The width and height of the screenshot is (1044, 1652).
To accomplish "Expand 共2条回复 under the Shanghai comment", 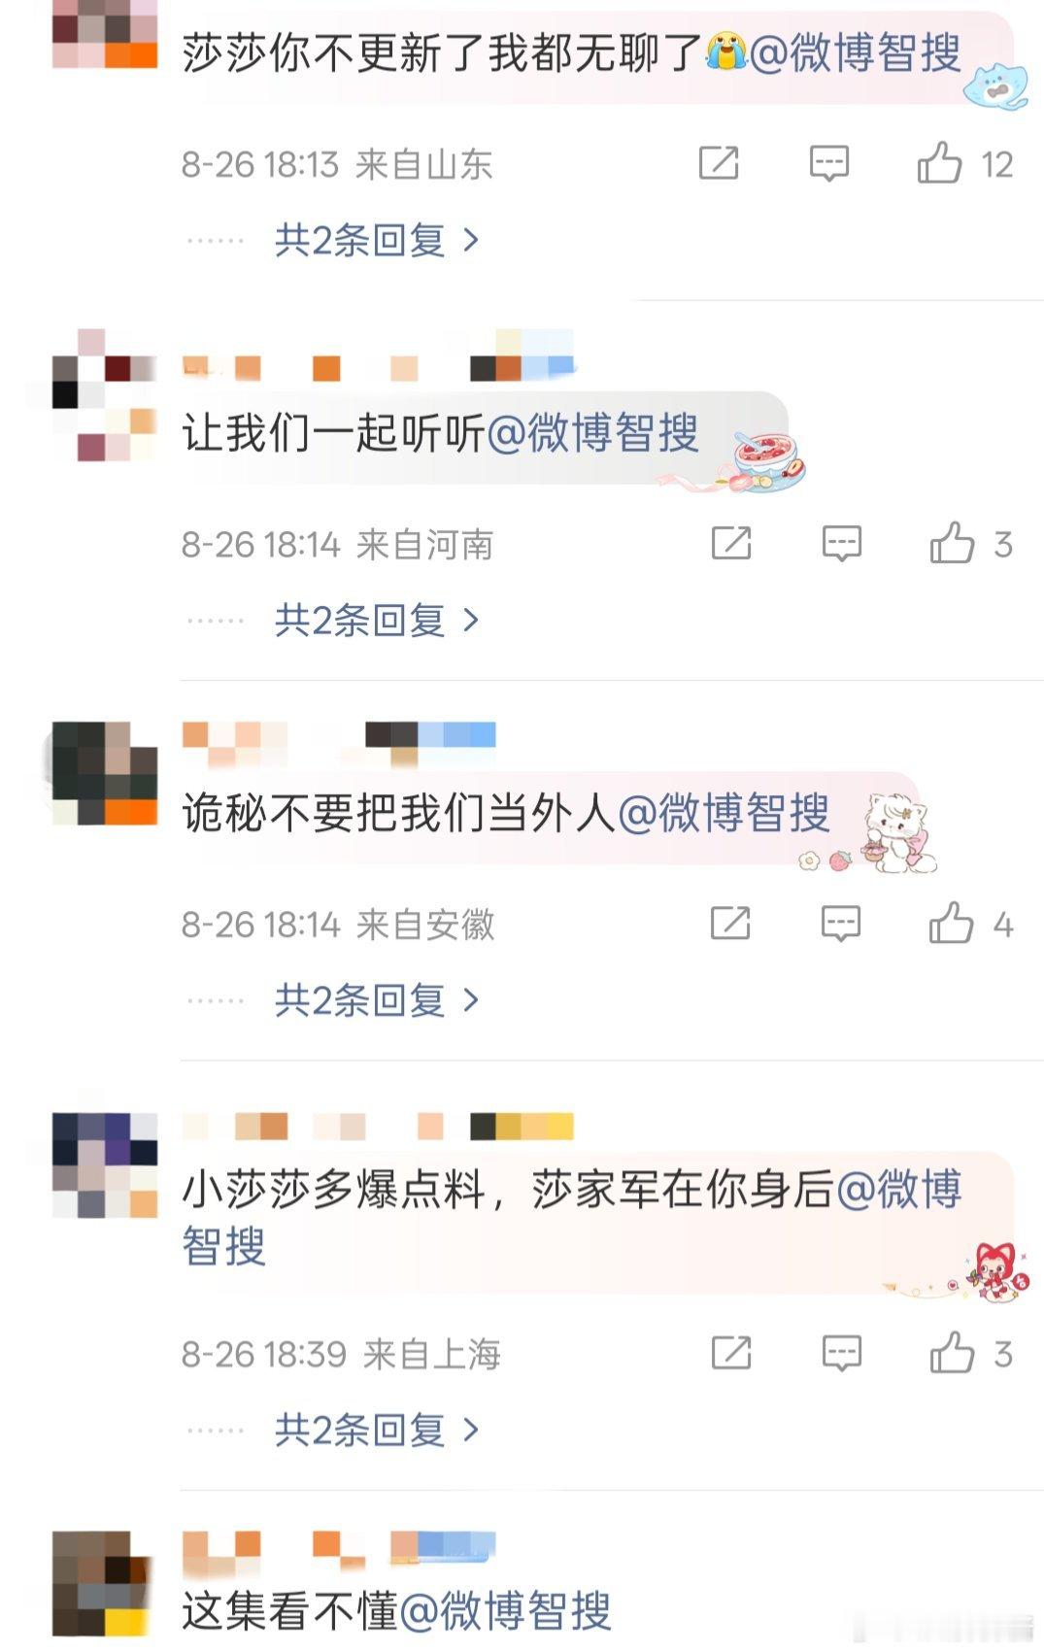I will (x=377, y=1430).
